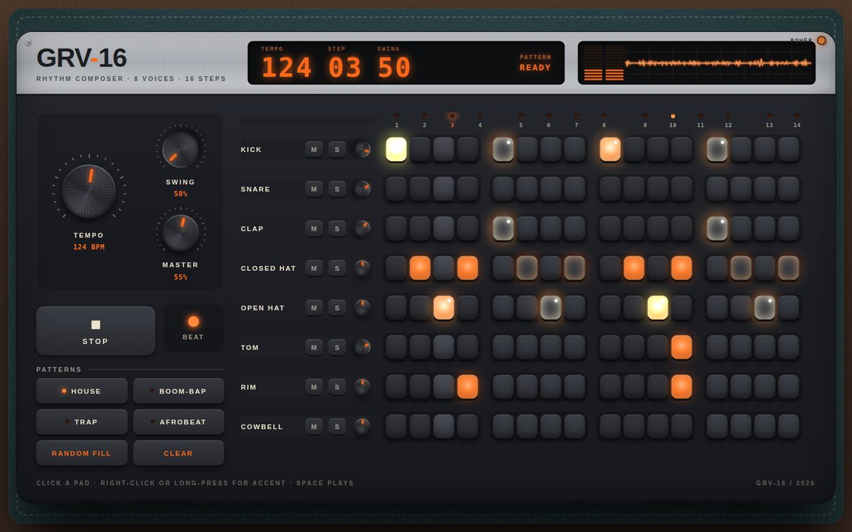Toggle the first pad in the Kick row
The height and width of the screenshot is (532, 852).
pos(396,150)
